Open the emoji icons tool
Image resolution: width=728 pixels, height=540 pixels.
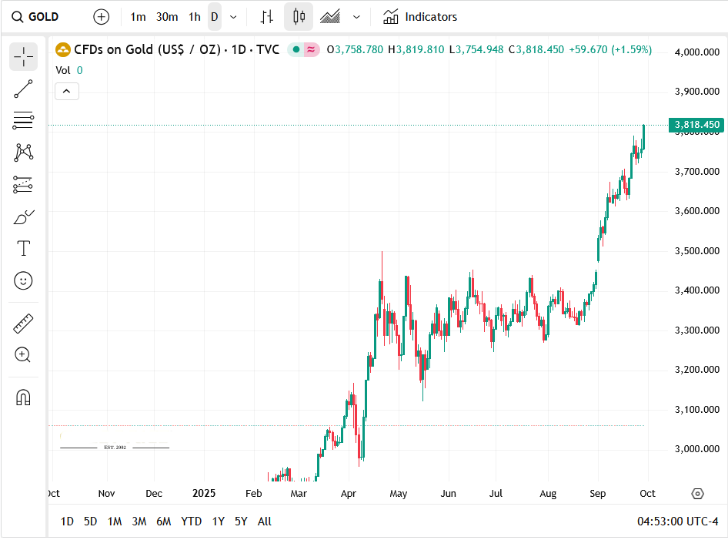coord(23,280)
